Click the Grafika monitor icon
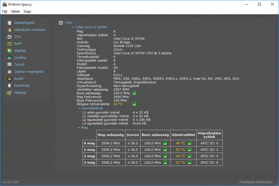The image size is (279, 186). pyautogui.click(x=9, y=58)
